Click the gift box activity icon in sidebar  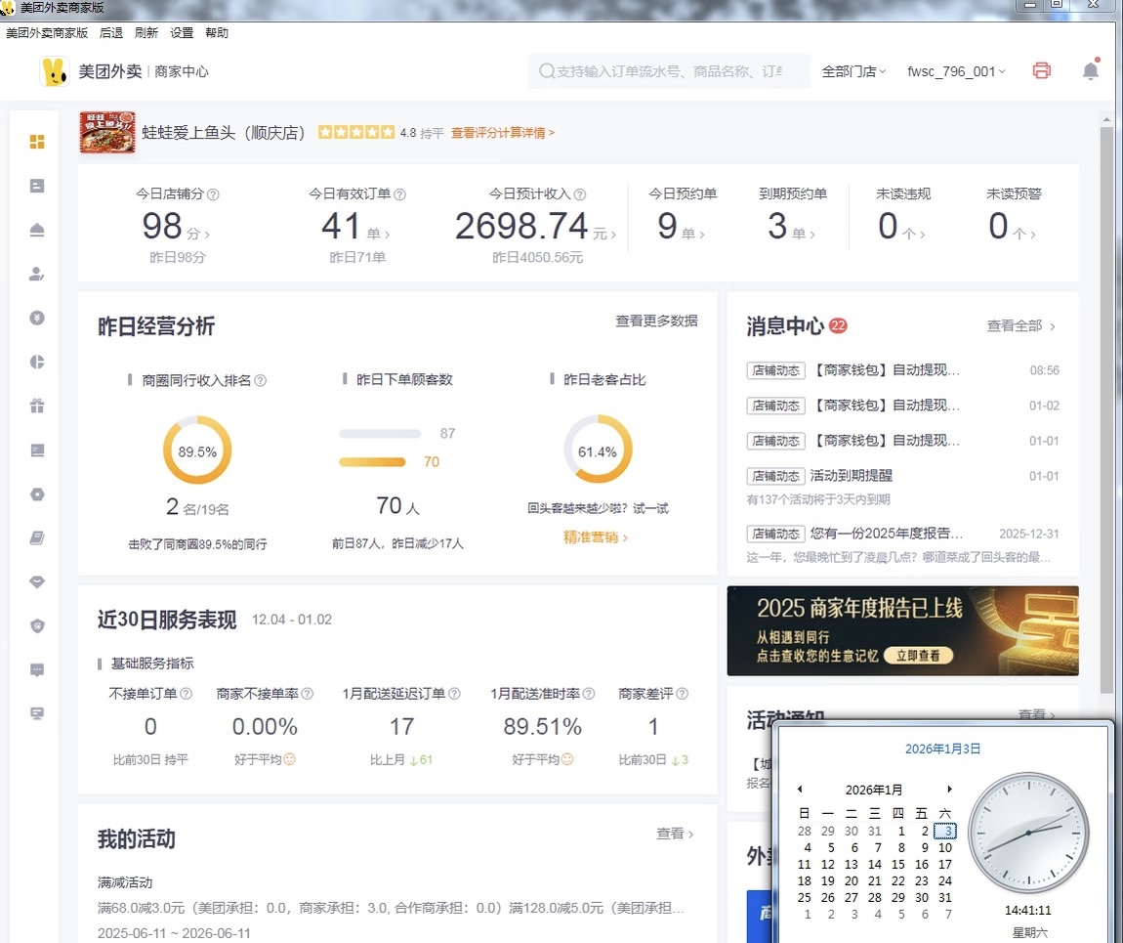pyautogui.click(x=36, y=406)
